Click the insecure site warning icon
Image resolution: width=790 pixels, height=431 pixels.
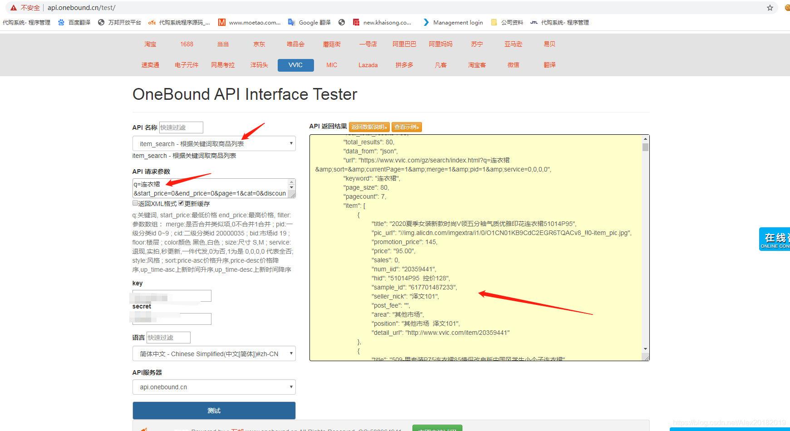[x=13, y=8]
